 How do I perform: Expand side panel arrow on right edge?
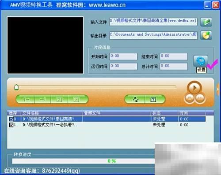pyautogui.click(x=218, y=89)
